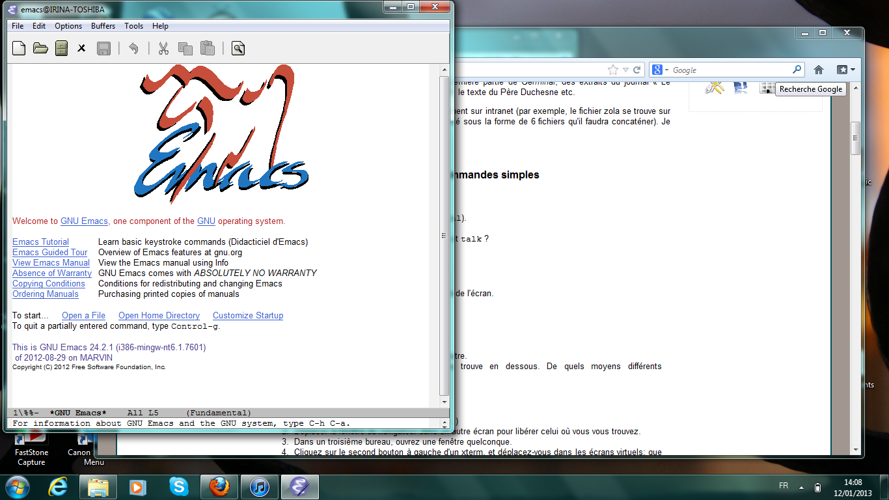This screenshot has width=889, height=500.
Task: Click the GNU Emacs link in welcome line
Action: [84, 221]
